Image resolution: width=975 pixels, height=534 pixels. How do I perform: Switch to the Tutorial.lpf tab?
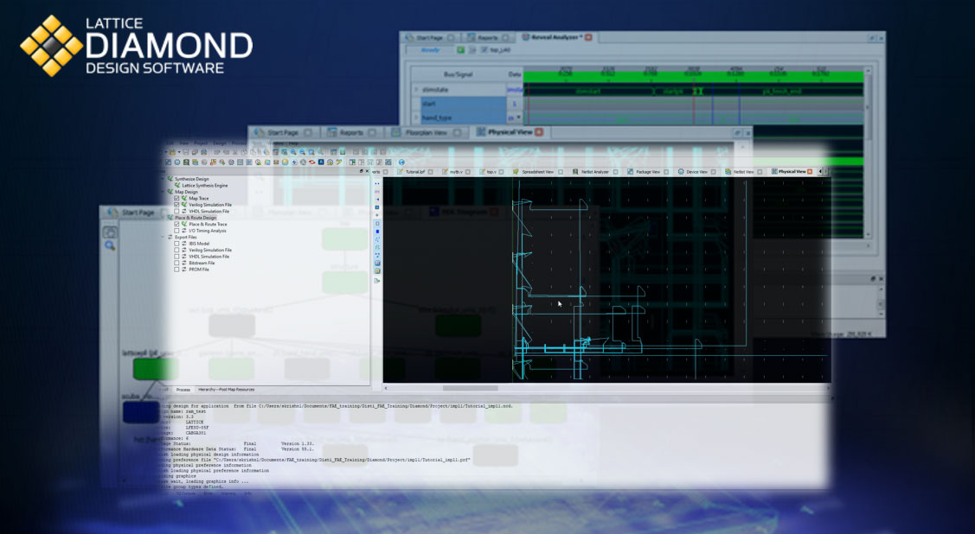point(415,171)
